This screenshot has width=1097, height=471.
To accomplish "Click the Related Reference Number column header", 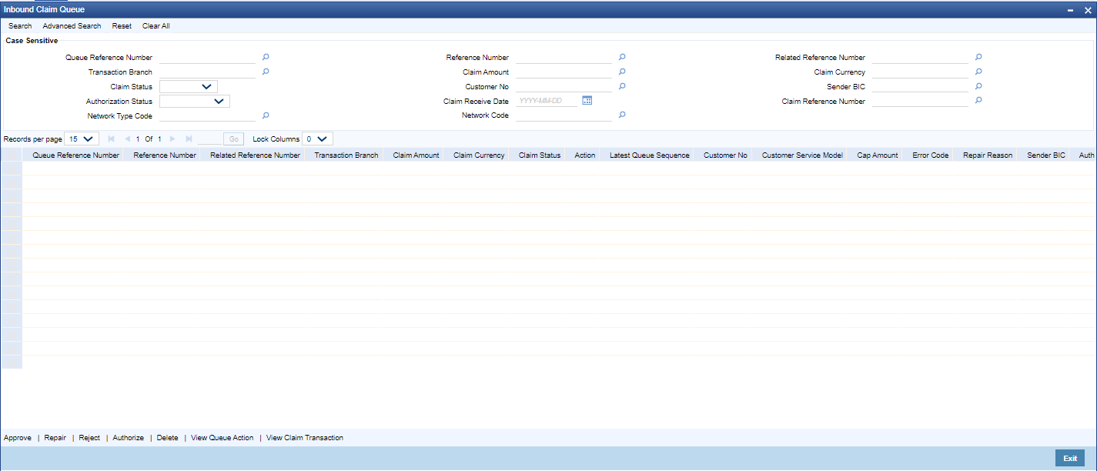I will click(x=255, y=155).
